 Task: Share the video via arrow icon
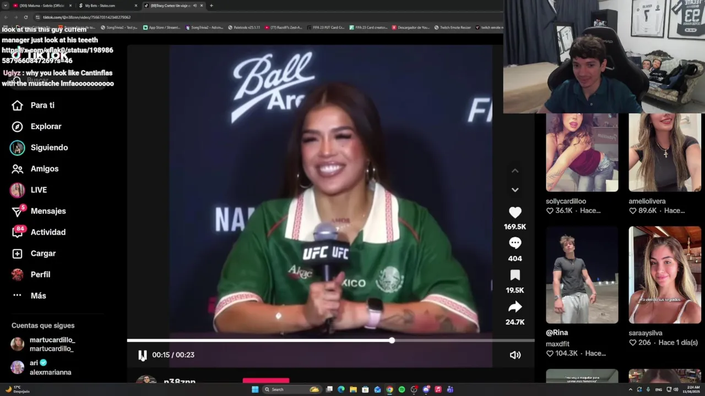(x=515, y=307)
